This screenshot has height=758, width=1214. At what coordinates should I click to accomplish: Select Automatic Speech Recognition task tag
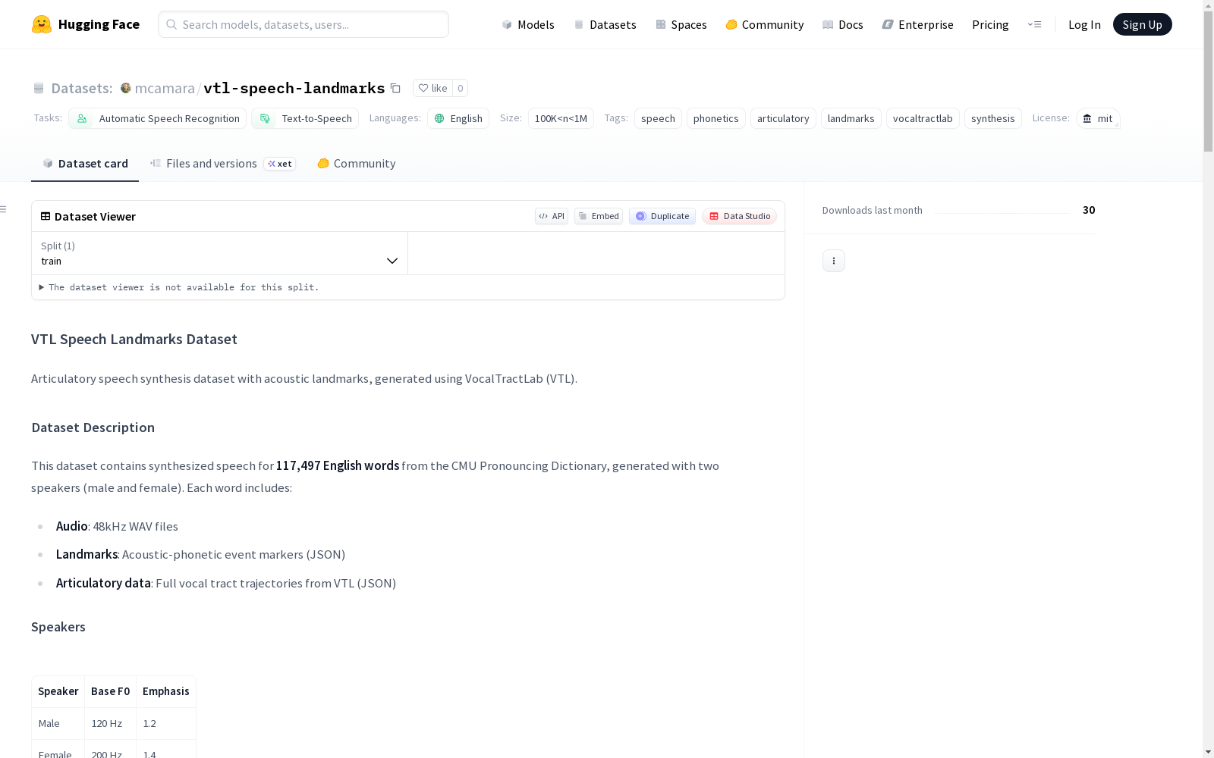(x=157, y=118)
